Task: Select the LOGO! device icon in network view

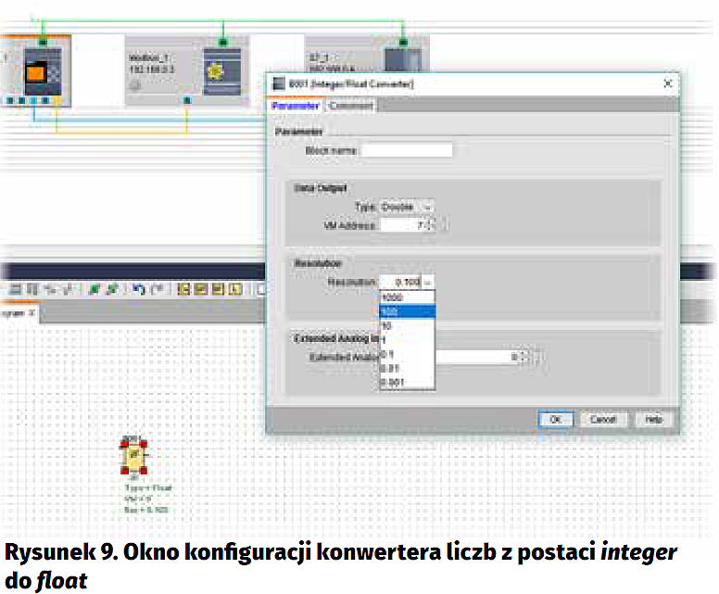Action: tap(41, 71)
